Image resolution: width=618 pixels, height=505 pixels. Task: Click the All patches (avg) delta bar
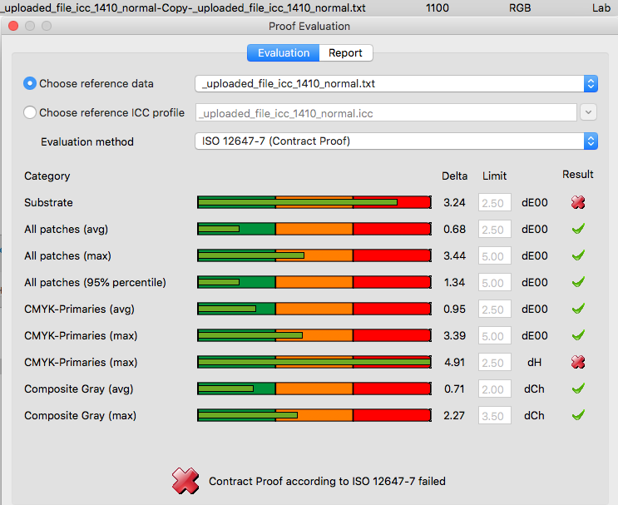click(x=314, y=229)
